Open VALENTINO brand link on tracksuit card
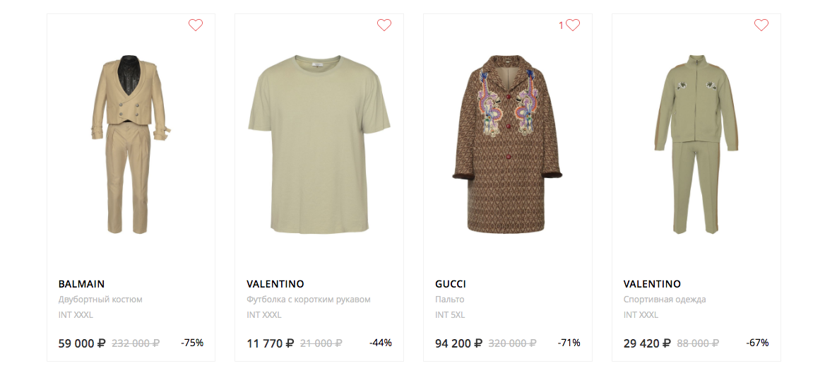The width and height of the screenshot is (825, 373). 652,284
